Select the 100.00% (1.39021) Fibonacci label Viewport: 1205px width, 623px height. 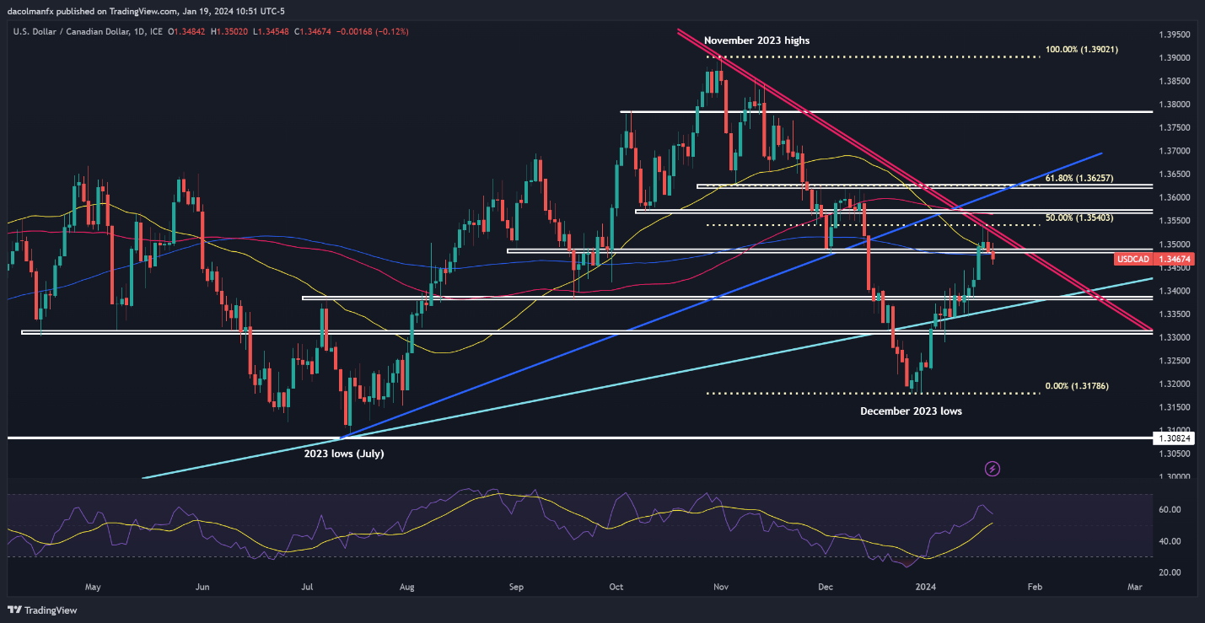click(1082, 51)
